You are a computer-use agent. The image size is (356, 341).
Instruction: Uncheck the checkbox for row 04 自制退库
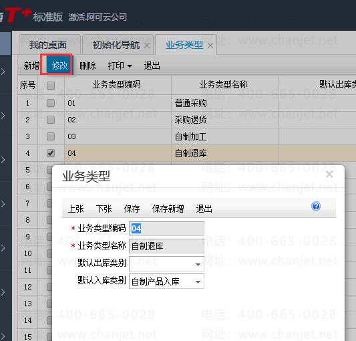click(51, 153)
